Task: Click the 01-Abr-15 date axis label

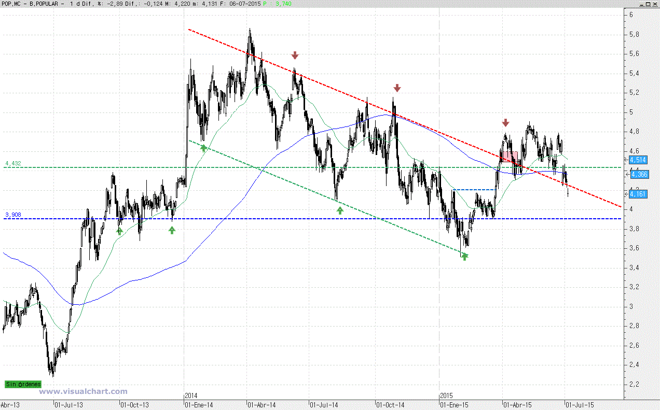Action: [x=517, y=405]
